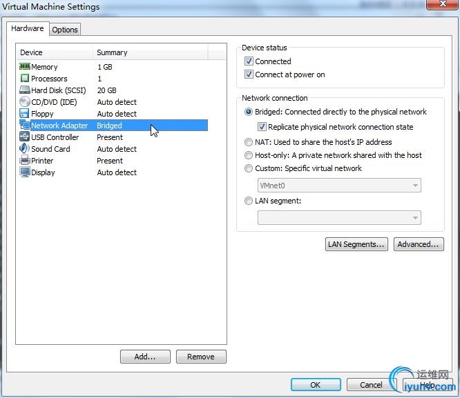This screenshot has height=398, width=460.
Task: Click the Processors device icon
Action: click(x=25, y=78)
